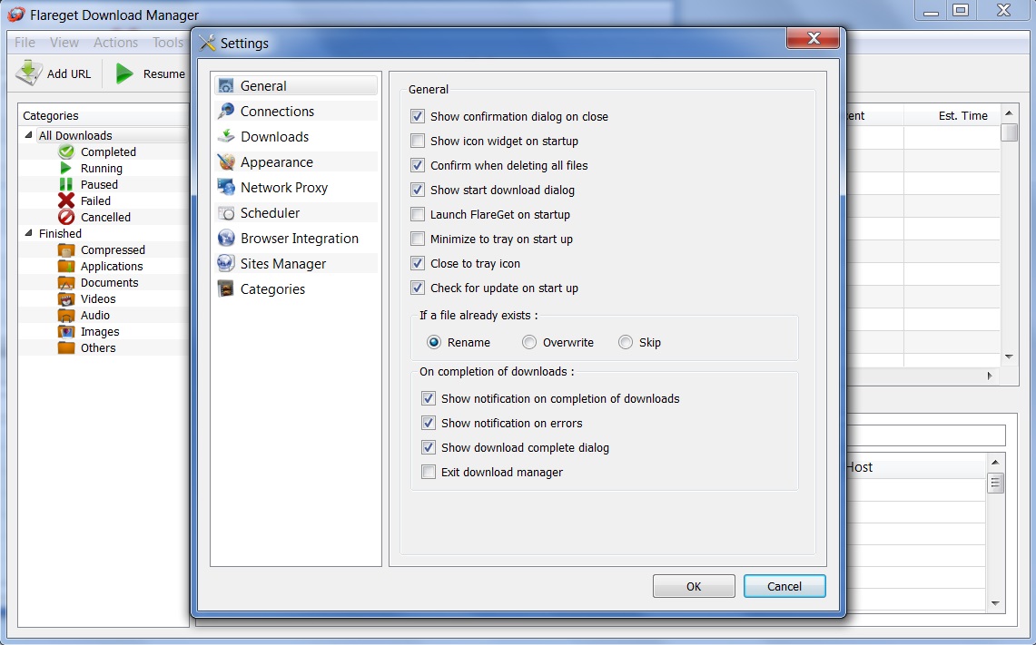Screen dimensions: 1036x645
Task: Click the download list scroll-right arrow
Action: click(990, 376)
